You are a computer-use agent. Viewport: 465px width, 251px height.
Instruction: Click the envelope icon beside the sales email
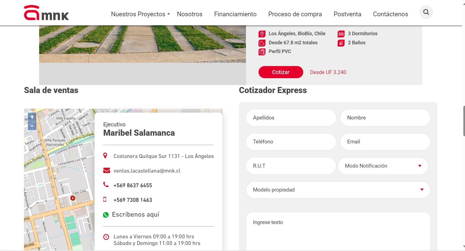(106, 170)
